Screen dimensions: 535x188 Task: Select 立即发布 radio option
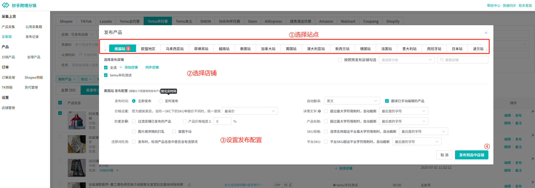click(x=134, y=101)
